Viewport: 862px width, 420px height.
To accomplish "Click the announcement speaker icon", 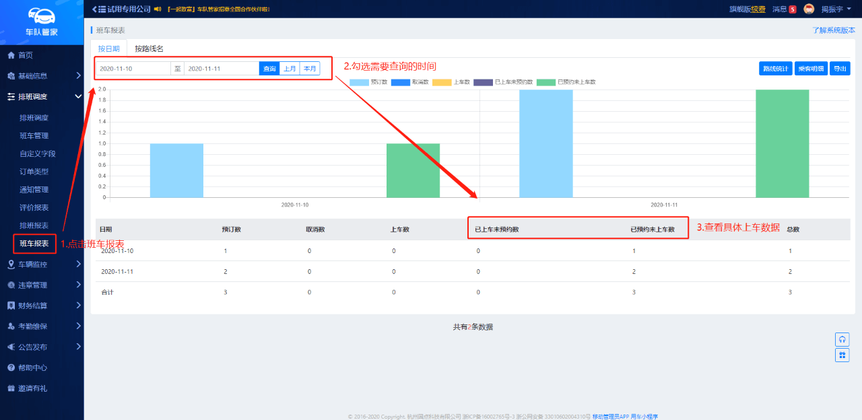I will point(158,9).
